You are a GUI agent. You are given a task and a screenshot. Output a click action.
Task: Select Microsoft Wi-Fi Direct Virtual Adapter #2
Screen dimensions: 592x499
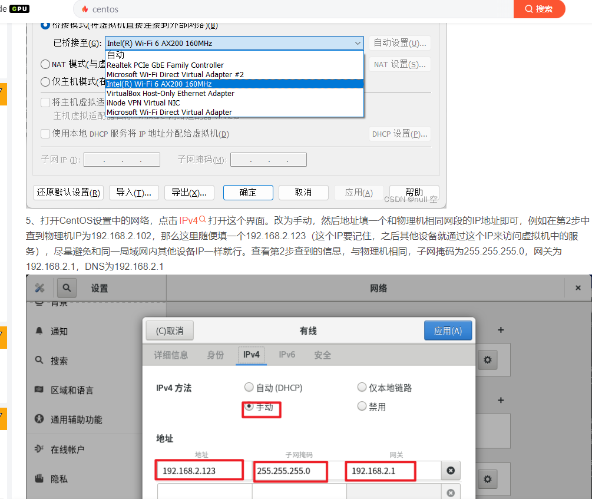click(234, 74)
